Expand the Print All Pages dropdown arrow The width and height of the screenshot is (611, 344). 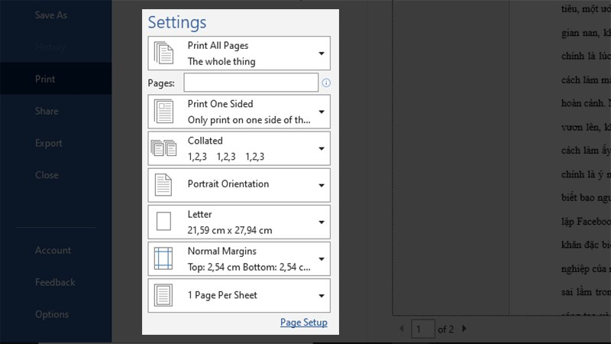[322, 54]
